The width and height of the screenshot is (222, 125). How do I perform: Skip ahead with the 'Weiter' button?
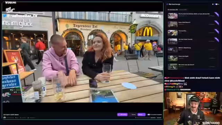click(141, 115)
